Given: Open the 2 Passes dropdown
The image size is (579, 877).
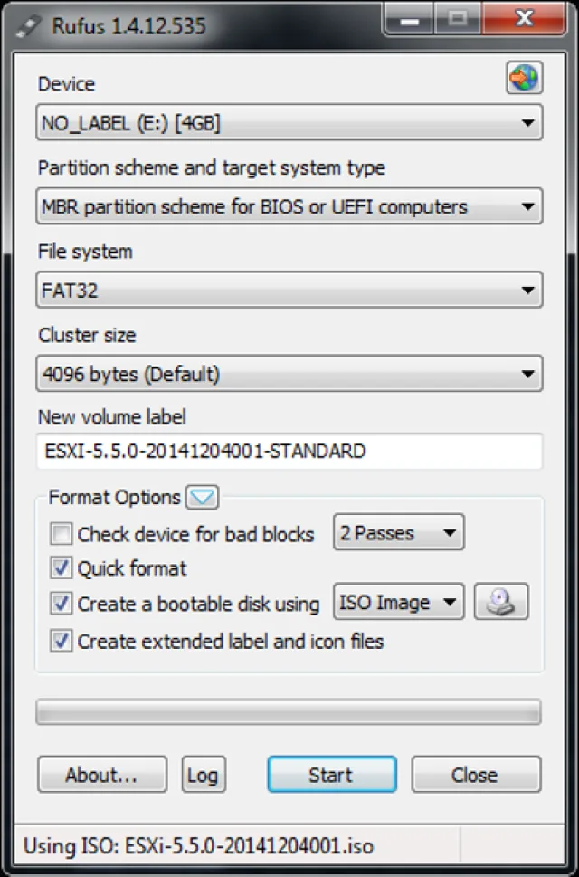Looking at the screenshot, I should [x=398, y=533].
